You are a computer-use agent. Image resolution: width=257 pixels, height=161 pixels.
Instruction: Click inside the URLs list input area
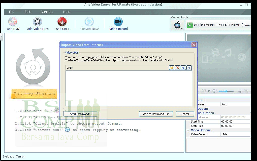point(129,88)
